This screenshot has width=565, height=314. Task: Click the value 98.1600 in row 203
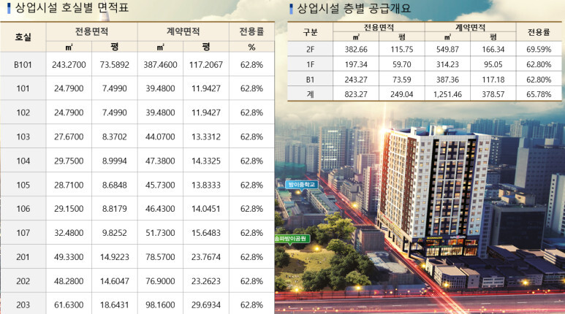160,305
